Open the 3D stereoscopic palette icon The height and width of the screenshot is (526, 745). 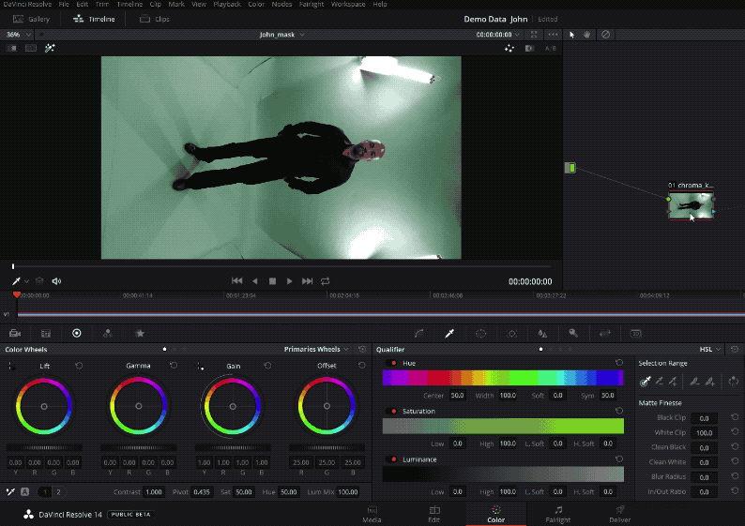tap(636, 333)
